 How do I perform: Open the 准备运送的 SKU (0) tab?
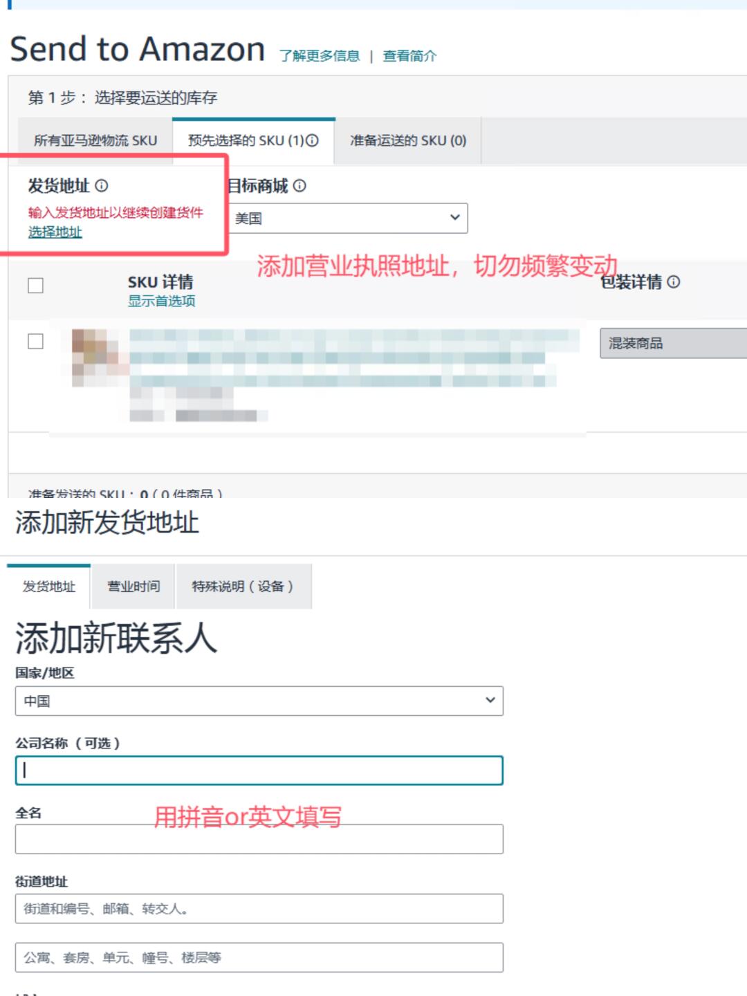coord(408,141)
